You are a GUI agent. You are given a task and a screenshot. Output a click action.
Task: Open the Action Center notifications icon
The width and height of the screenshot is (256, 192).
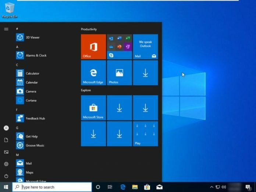[248, 187]
